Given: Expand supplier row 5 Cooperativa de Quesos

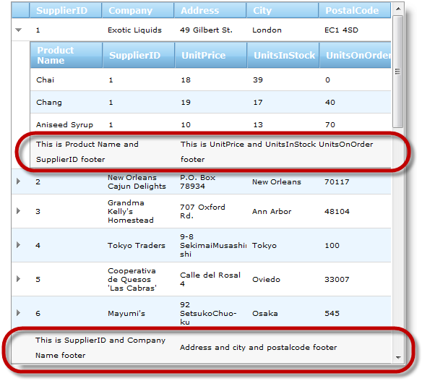Looking at the screenshot, I should click(18, 279).
